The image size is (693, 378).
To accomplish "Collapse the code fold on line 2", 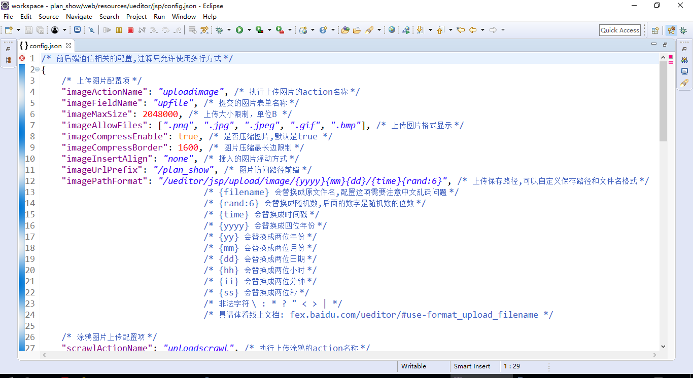I will (38, 69).
